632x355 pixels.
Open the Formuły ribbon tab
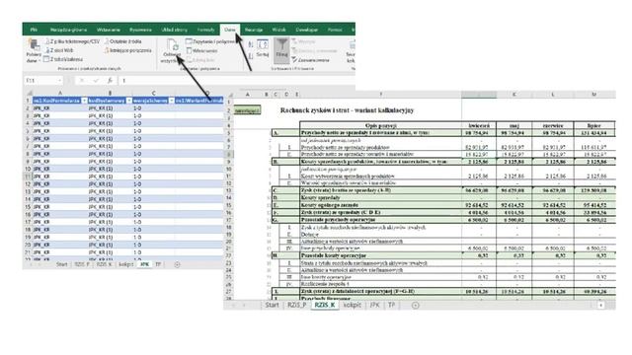pyautogui.click(x=206, y=30)
